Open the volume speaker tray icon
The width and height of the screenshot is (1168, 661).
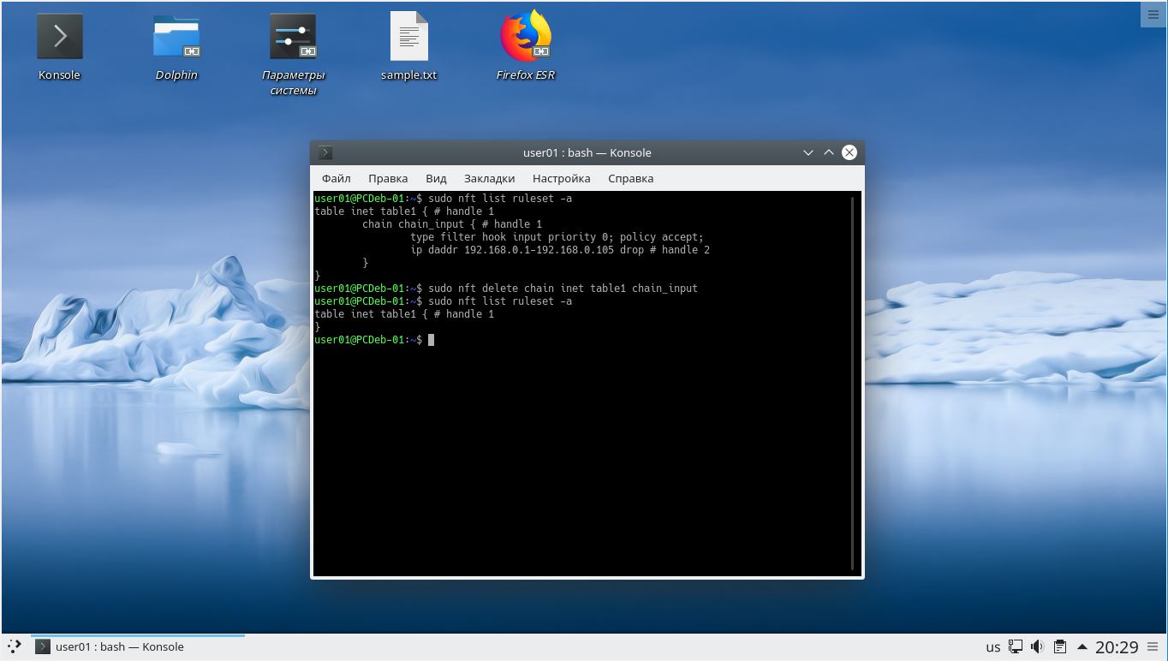[x=1037, y=646]
